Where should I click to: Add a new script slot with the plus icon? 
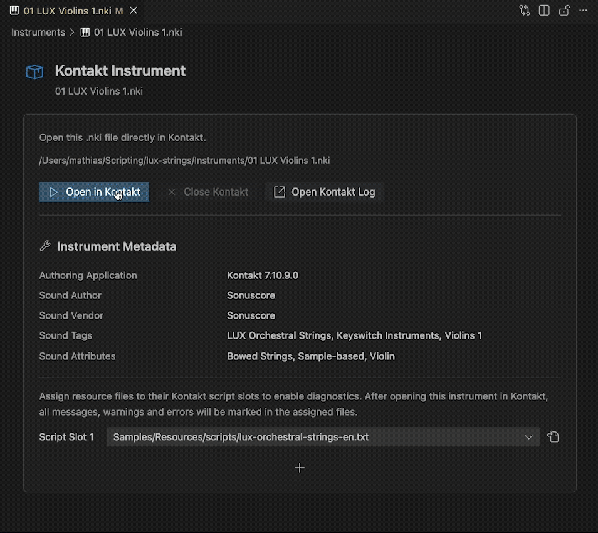coord(300,468)
